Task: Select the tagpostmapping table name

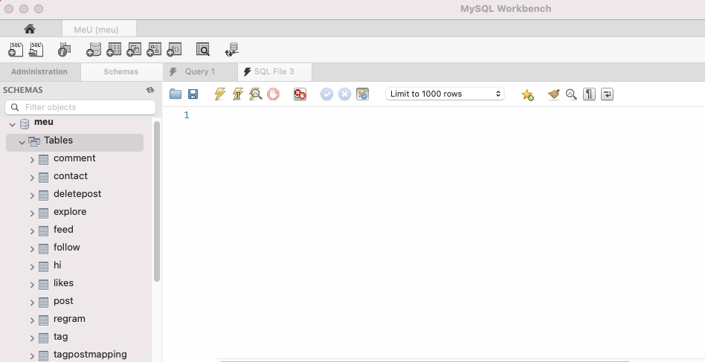Action: (x=90, y=355)
